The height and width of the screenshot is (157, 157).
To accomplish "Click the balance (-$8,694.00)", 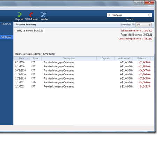I will 144,82.
